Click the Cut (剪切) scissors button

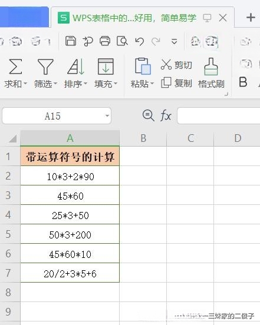click(x=176, y=65)
